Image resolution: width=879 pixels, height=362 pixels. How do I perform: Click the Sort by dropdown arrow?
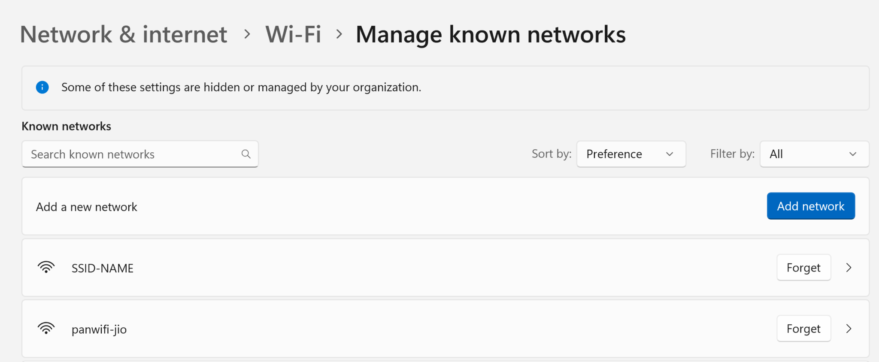(670, 154)
